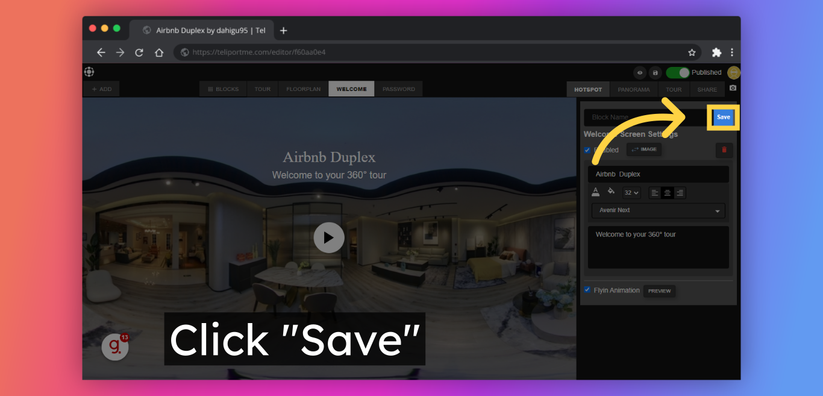Align title text center
Viewport: 823px width, 396px height.
click(668, 193)
